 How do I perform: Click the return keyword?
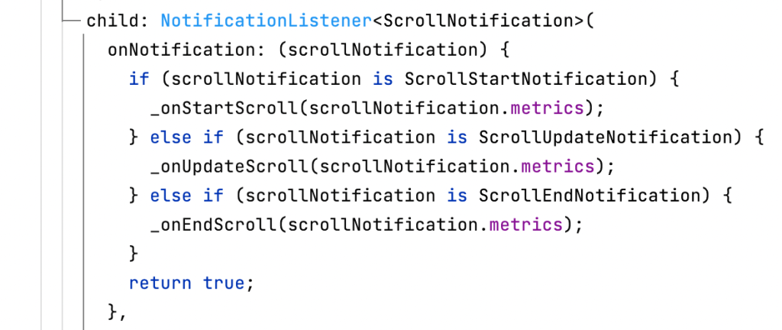[160, 283]
